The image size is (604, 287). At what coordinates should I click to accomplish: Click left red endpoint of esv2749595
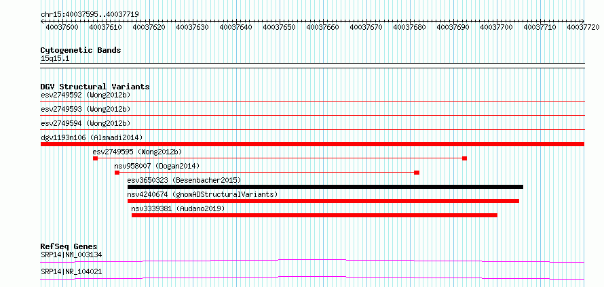(95, 158)
